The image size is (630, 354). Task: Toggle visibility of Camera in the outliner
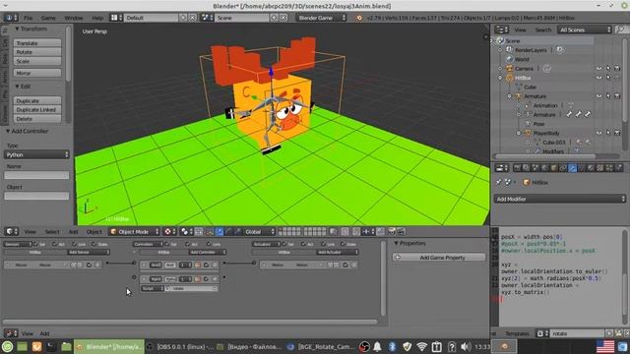599,69
